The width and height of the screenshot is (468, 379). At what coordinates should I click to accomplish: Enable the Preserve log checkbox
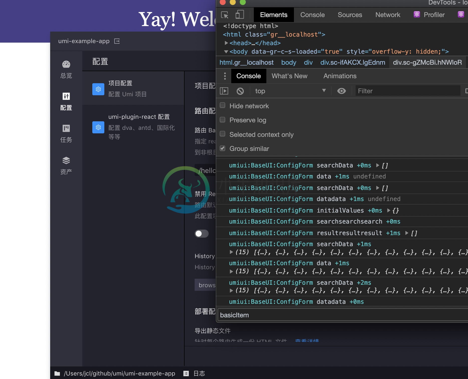(222, 120)
